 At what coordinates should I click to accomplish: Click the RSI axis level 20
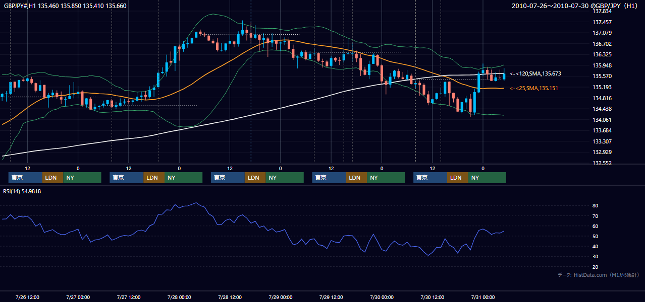596,267
